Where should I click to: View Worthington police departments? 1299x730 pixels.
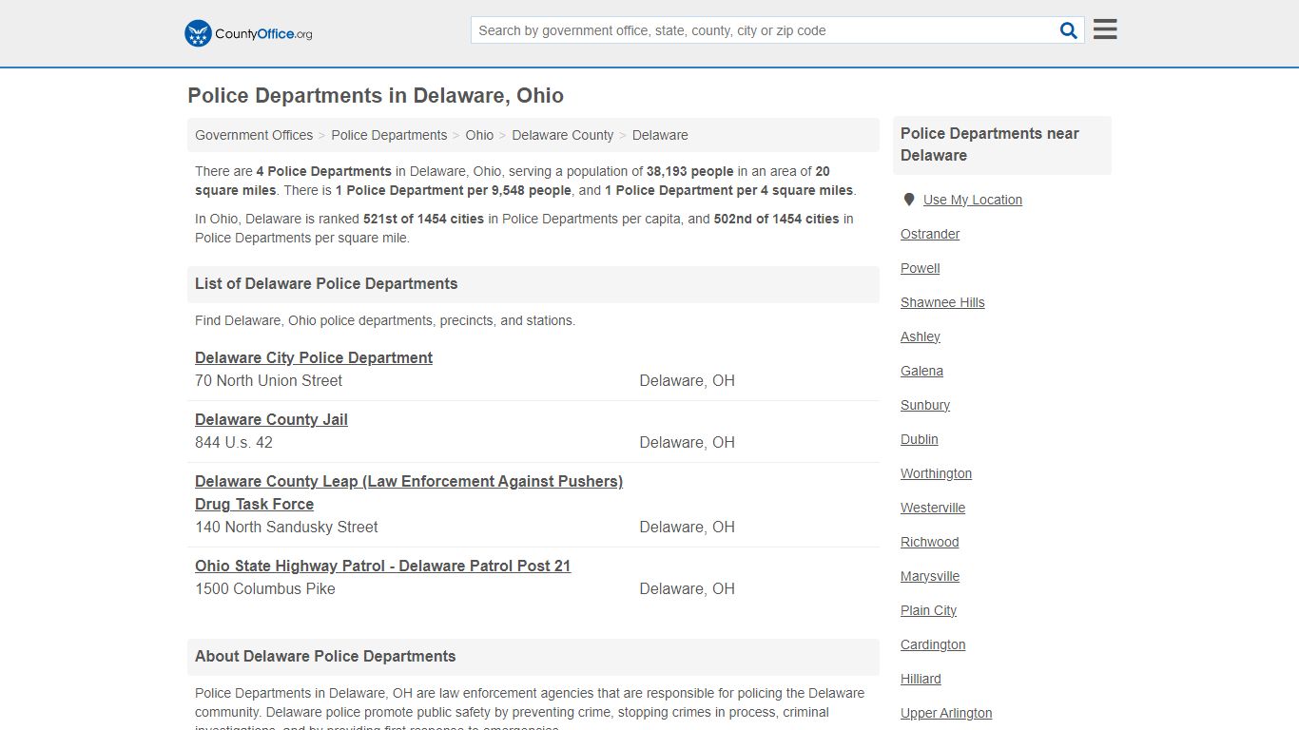pyautogui.click(x=936, y=473)
